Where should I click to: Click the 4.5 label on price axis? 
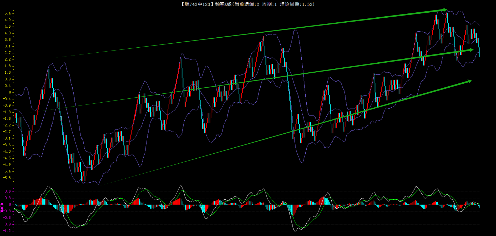pyautogui.click(x=8, y=27)
